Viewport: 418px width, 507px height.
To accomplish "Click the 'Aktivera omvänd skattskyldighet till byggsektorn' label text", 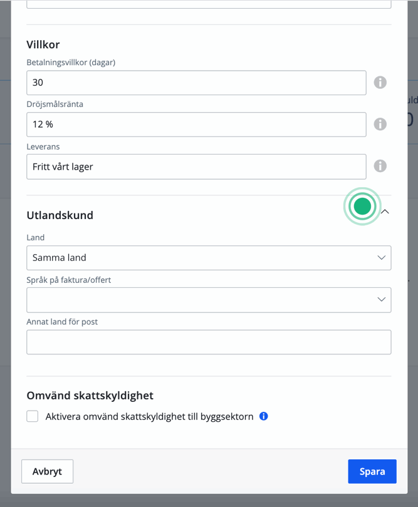I will [x=149, y=416].
